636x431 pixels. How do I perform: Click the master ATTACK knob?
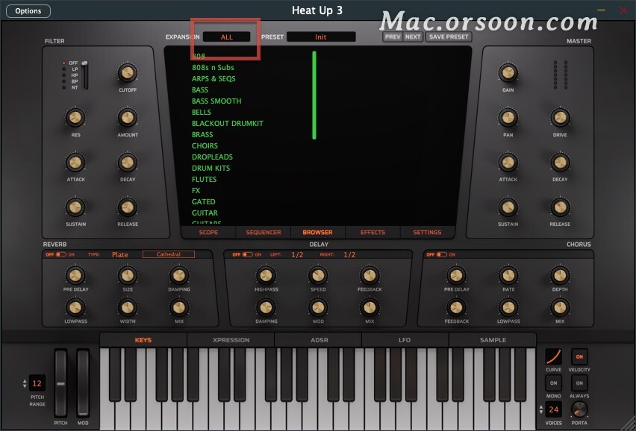click(x=508, y=163)
